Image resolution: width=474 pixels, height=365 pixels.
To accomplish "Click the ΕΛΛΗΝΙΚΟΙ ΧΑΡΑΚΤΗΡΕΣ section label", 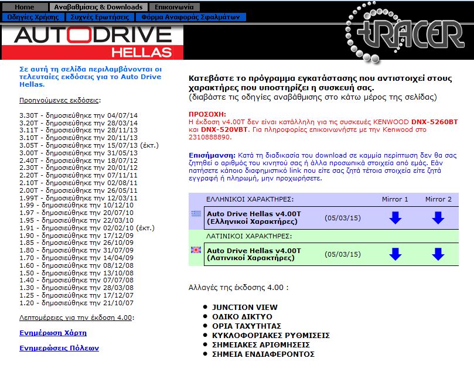I will click(x=250, y=199).
